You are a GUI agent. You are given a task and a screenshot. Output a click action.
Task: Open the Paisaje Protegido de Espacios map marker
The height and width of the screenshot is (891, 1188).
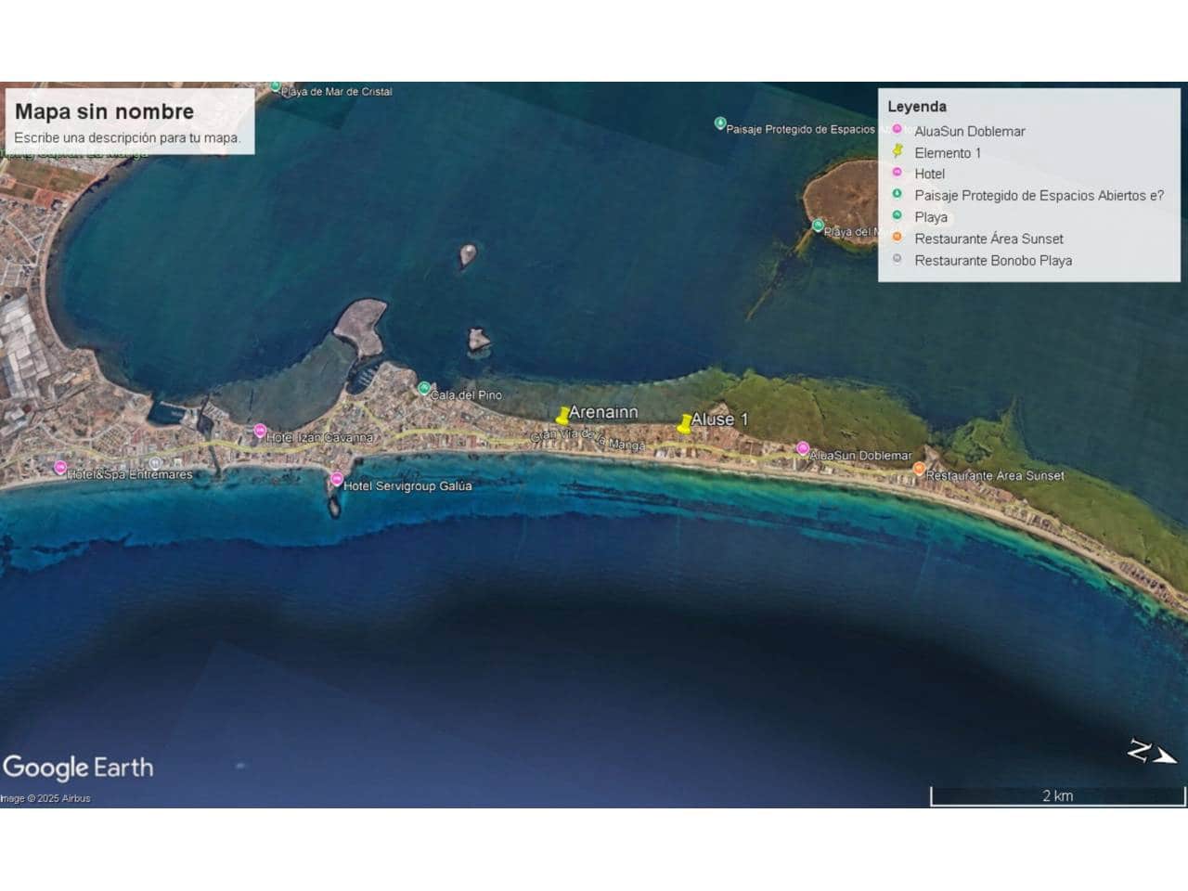[720, 123]
